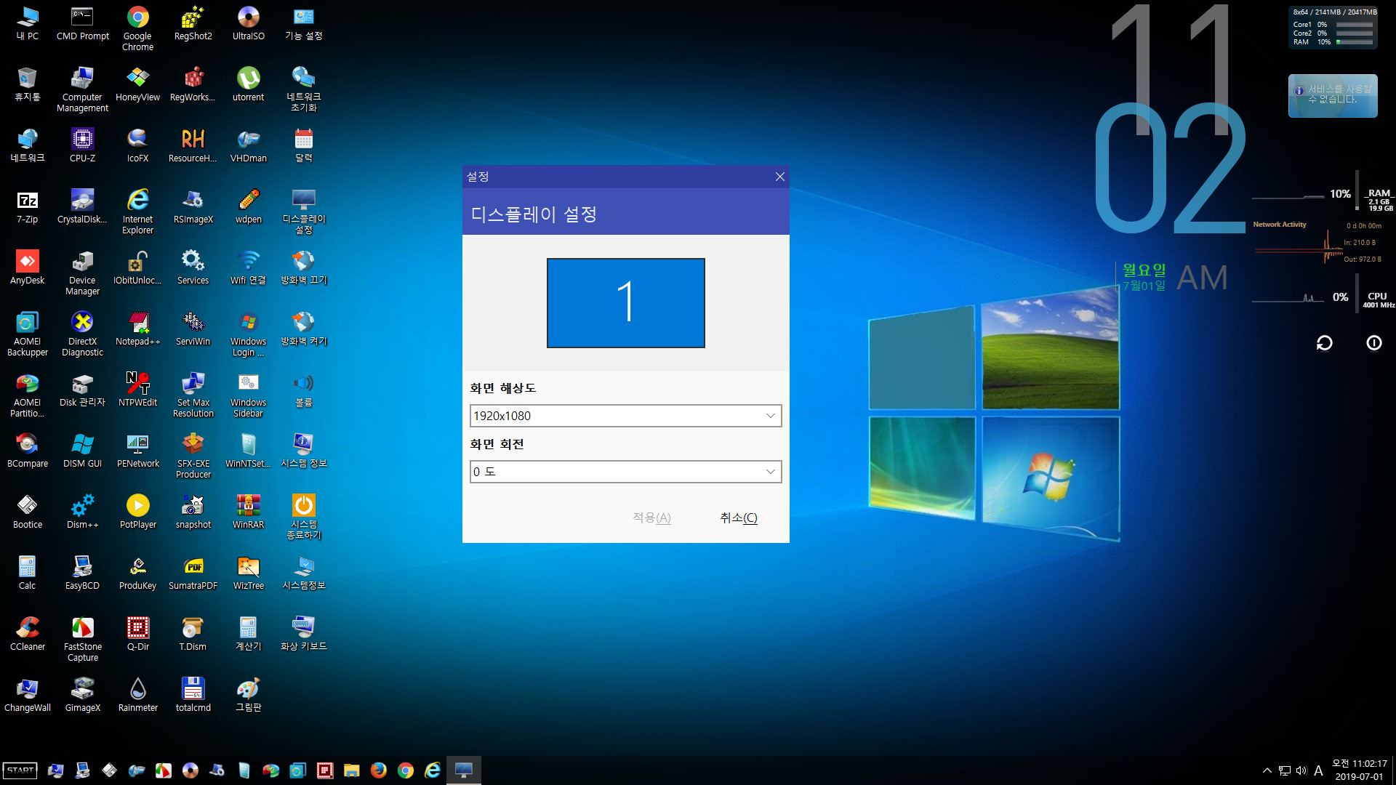Open the DirectX Diagnostic icon
Screen dimensions: 1396x785
coord(83,334)
